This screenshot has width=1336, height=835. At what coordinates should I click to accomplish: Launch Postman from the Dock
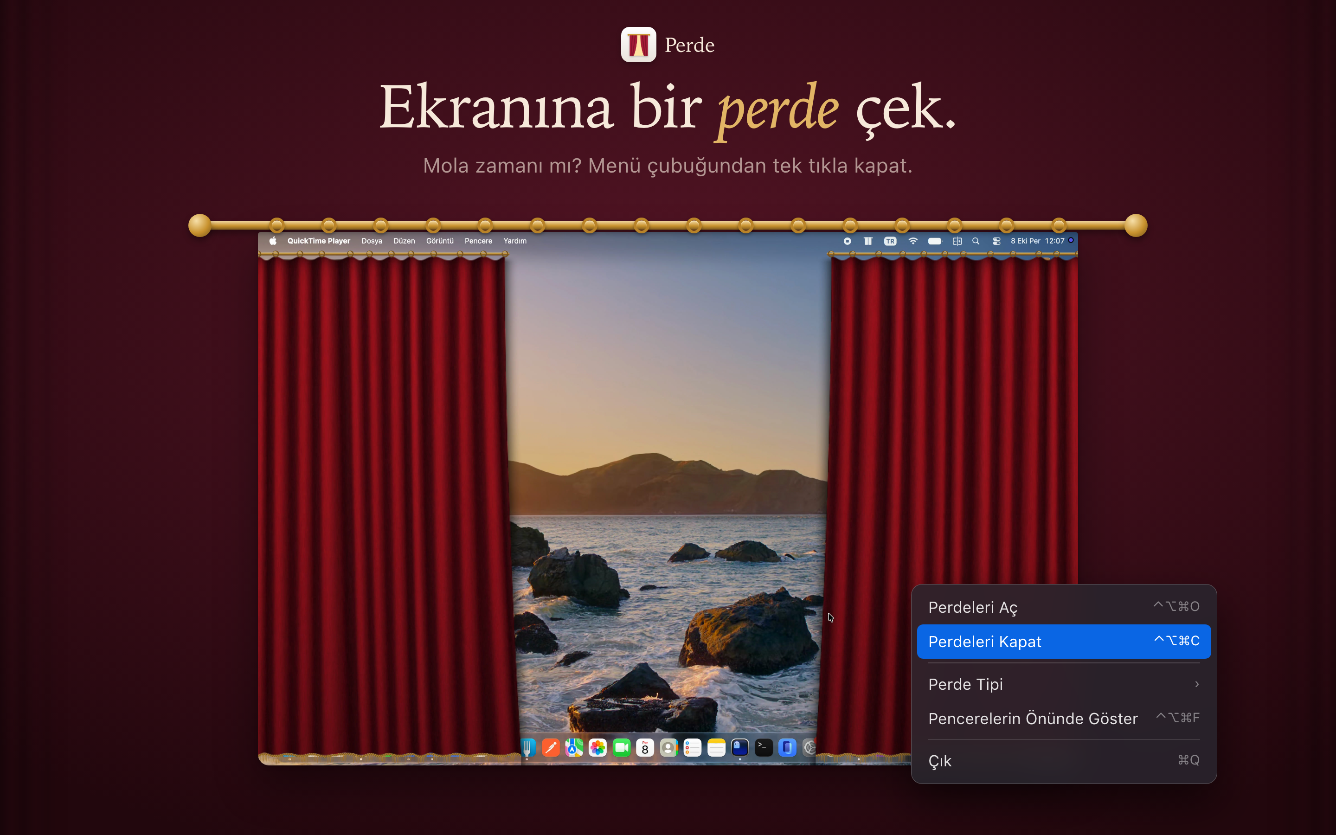click(x=551, y=748)
